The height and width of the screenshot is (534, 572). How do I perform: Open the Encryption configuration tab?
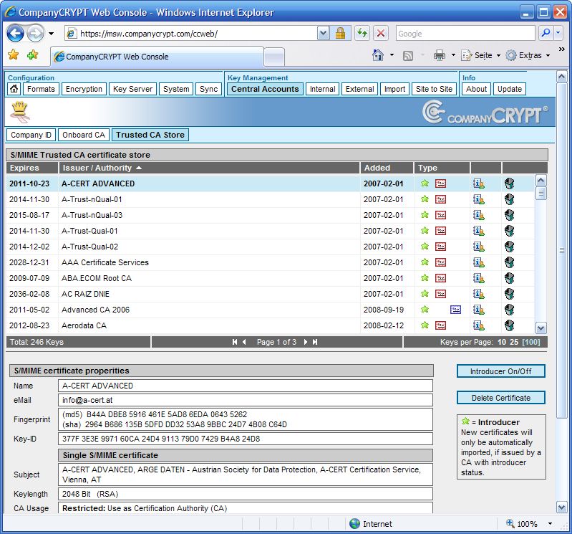(84, 89)
